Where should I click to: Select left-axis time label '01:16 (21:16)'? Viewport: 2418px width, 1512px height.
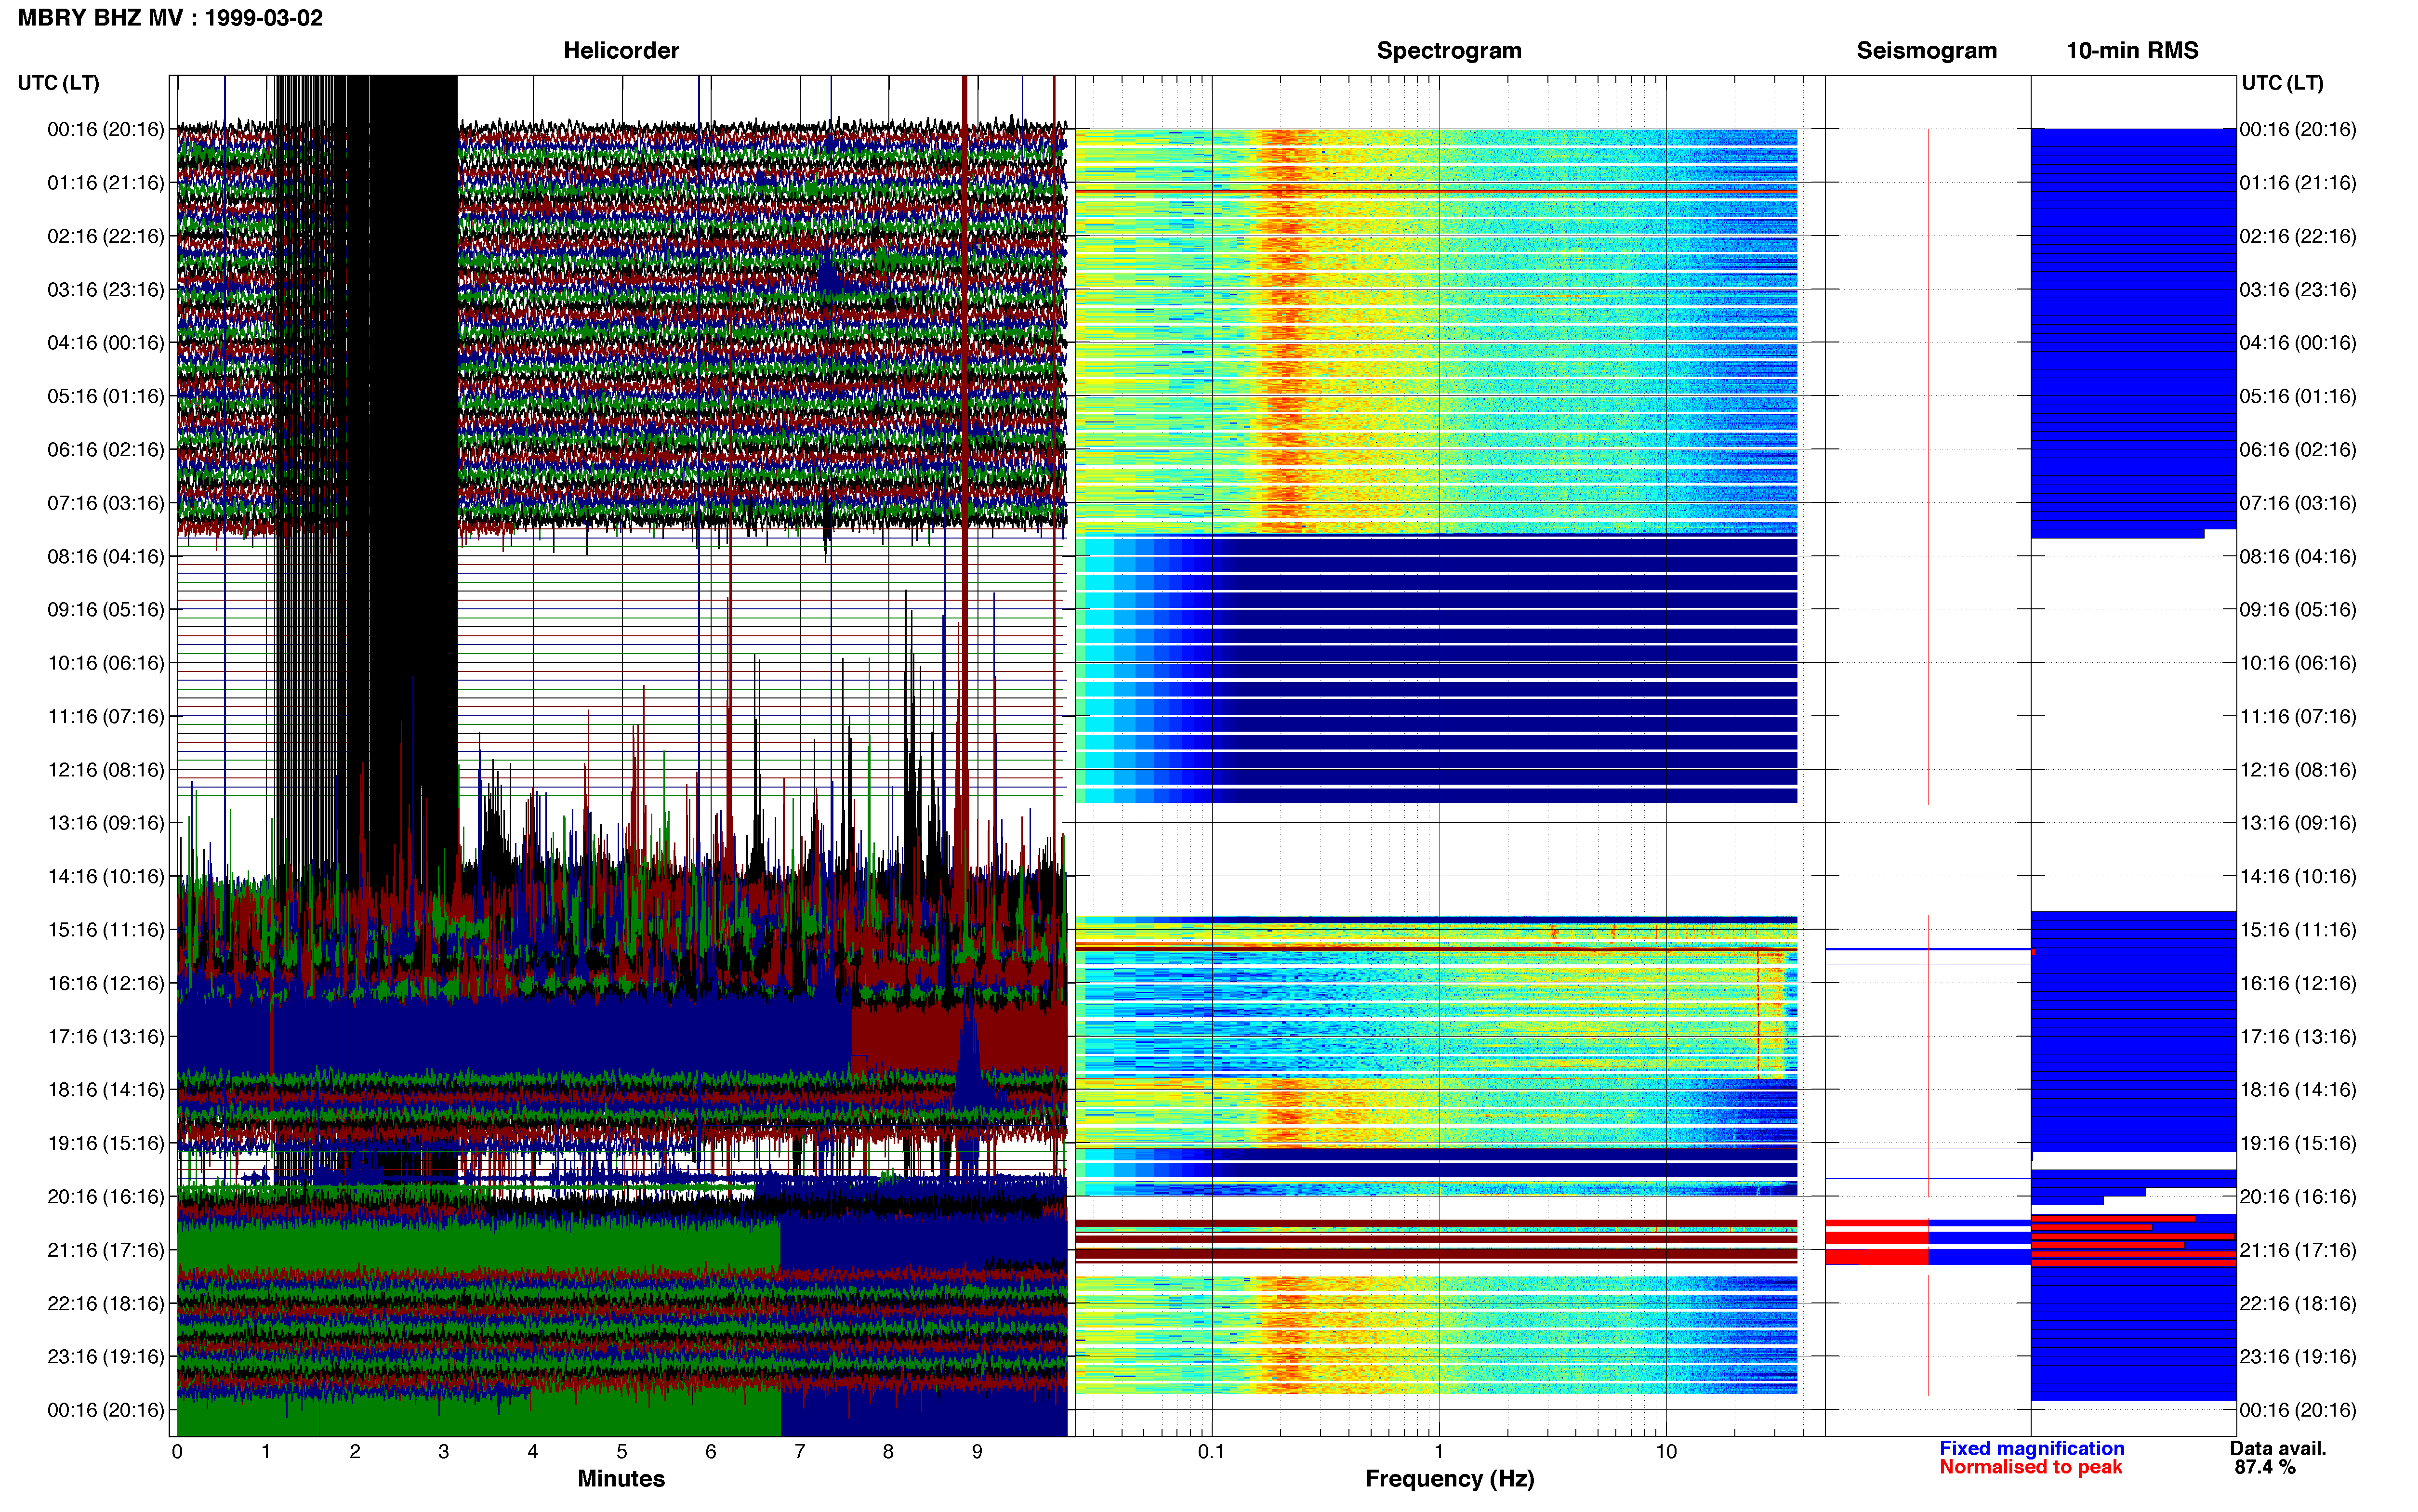point(106,183)
